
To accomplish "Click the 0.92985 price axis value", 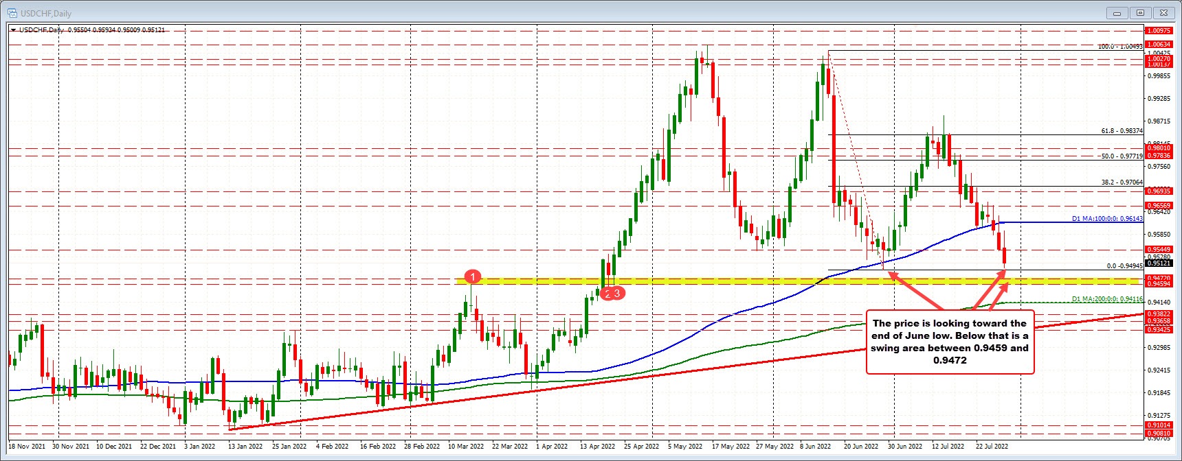I will pyautogui.click(x=1159, y=348).
